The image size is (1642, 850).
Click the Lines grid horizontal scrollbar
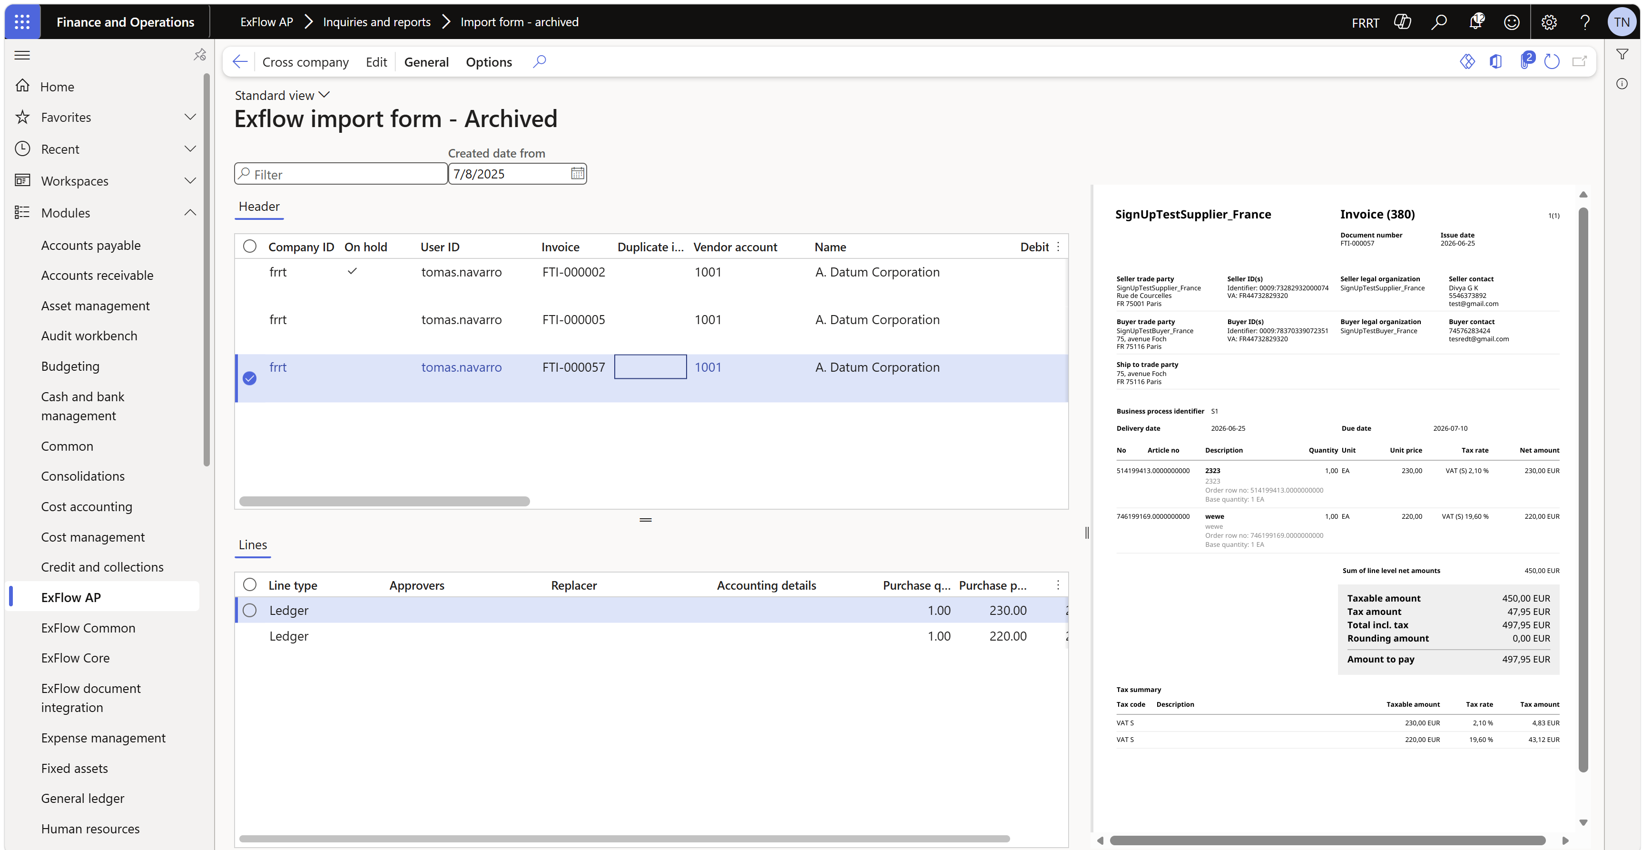tap(624, 839)
